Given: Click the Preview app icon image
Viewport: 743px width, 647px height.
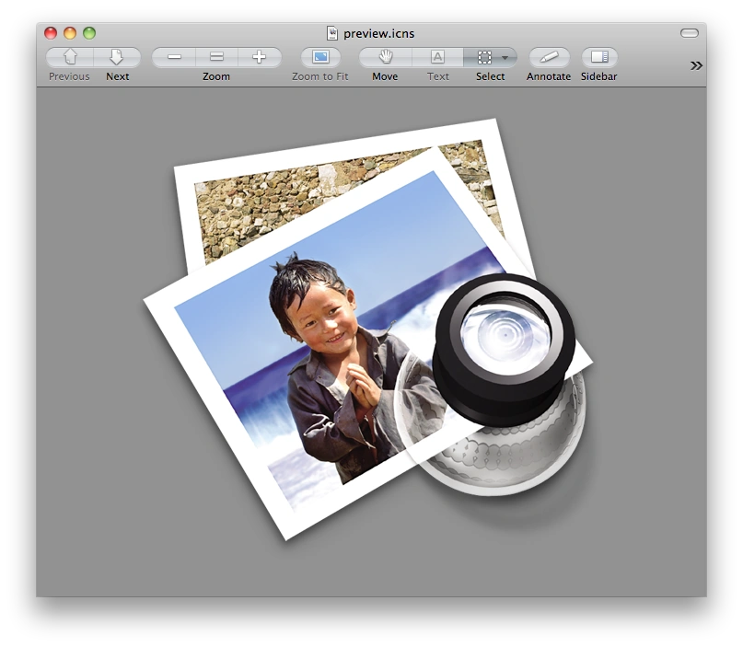Looking at the screenshot, I should [x=368, y=329].
